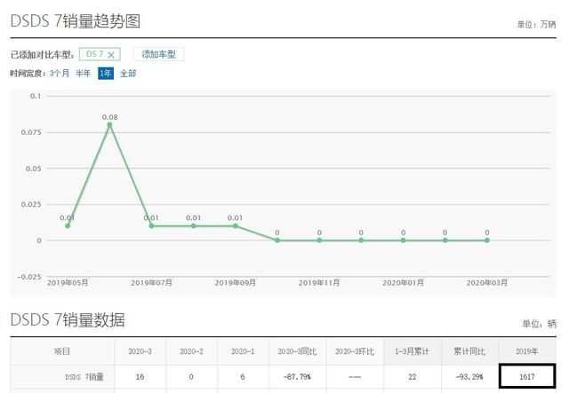Click the DSDS 7销量数据 heading

click(x=68, y=320)
